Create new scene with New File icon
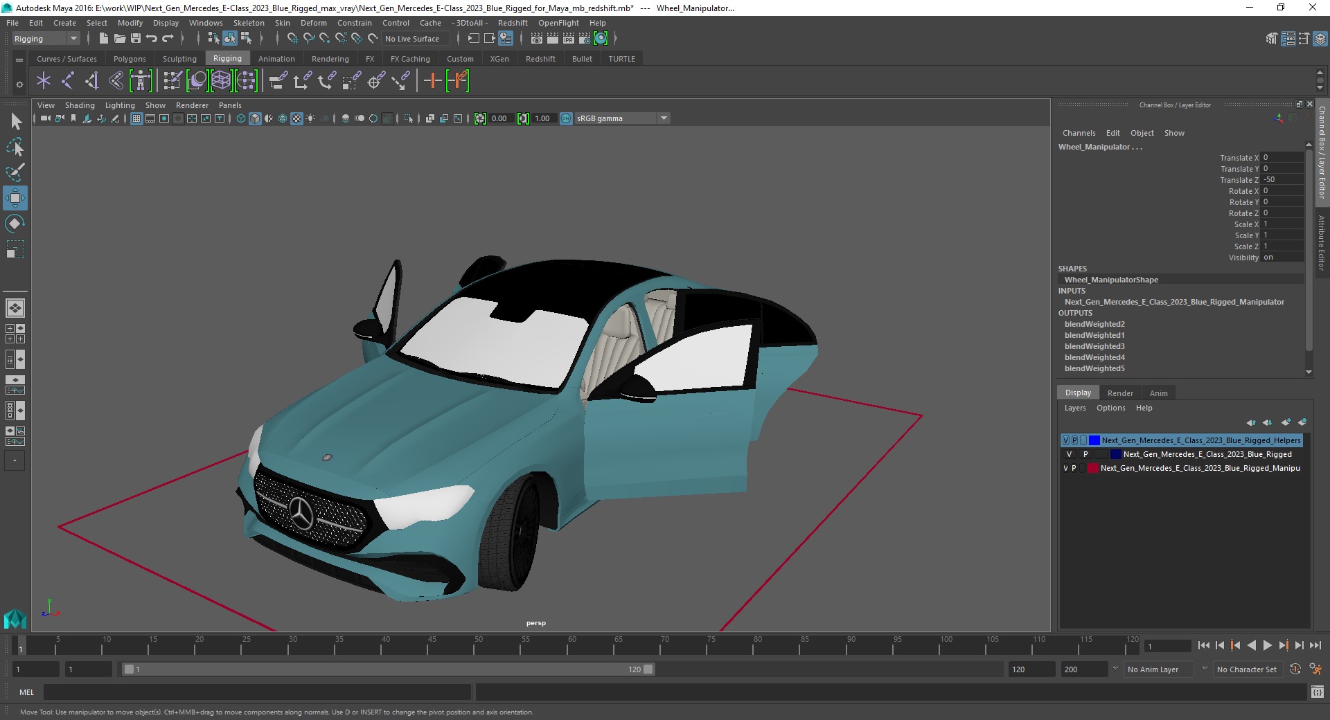Image resolution: width=1330 pixels, height=720 pixels. point(103,39)
